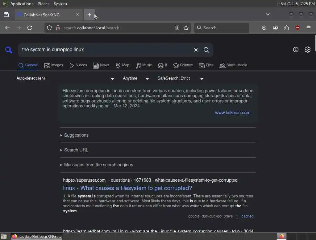316x240 pixels.
Task: Open the SearXNG about info icon
Action: pyautogui.click(x=296, y=50)
